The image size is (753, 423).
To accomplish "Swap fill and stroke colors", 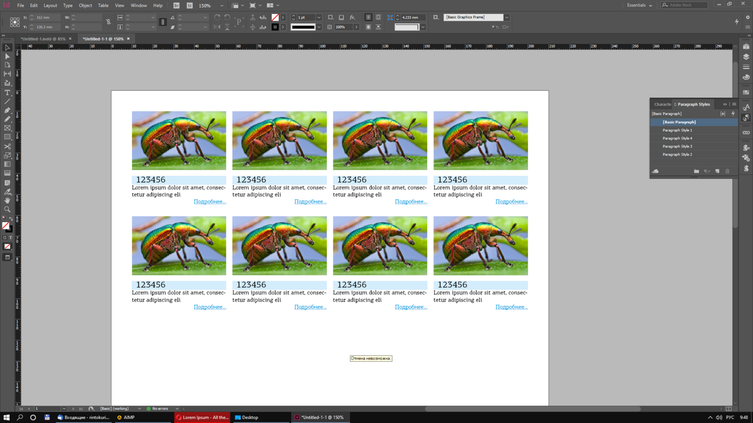I will point(11,219).
